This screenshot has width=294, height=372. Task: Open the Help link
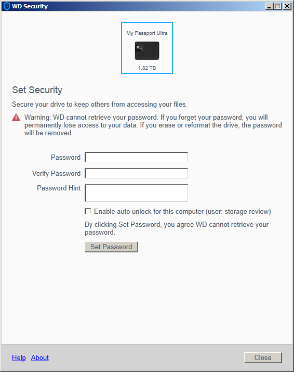(19, 357)
